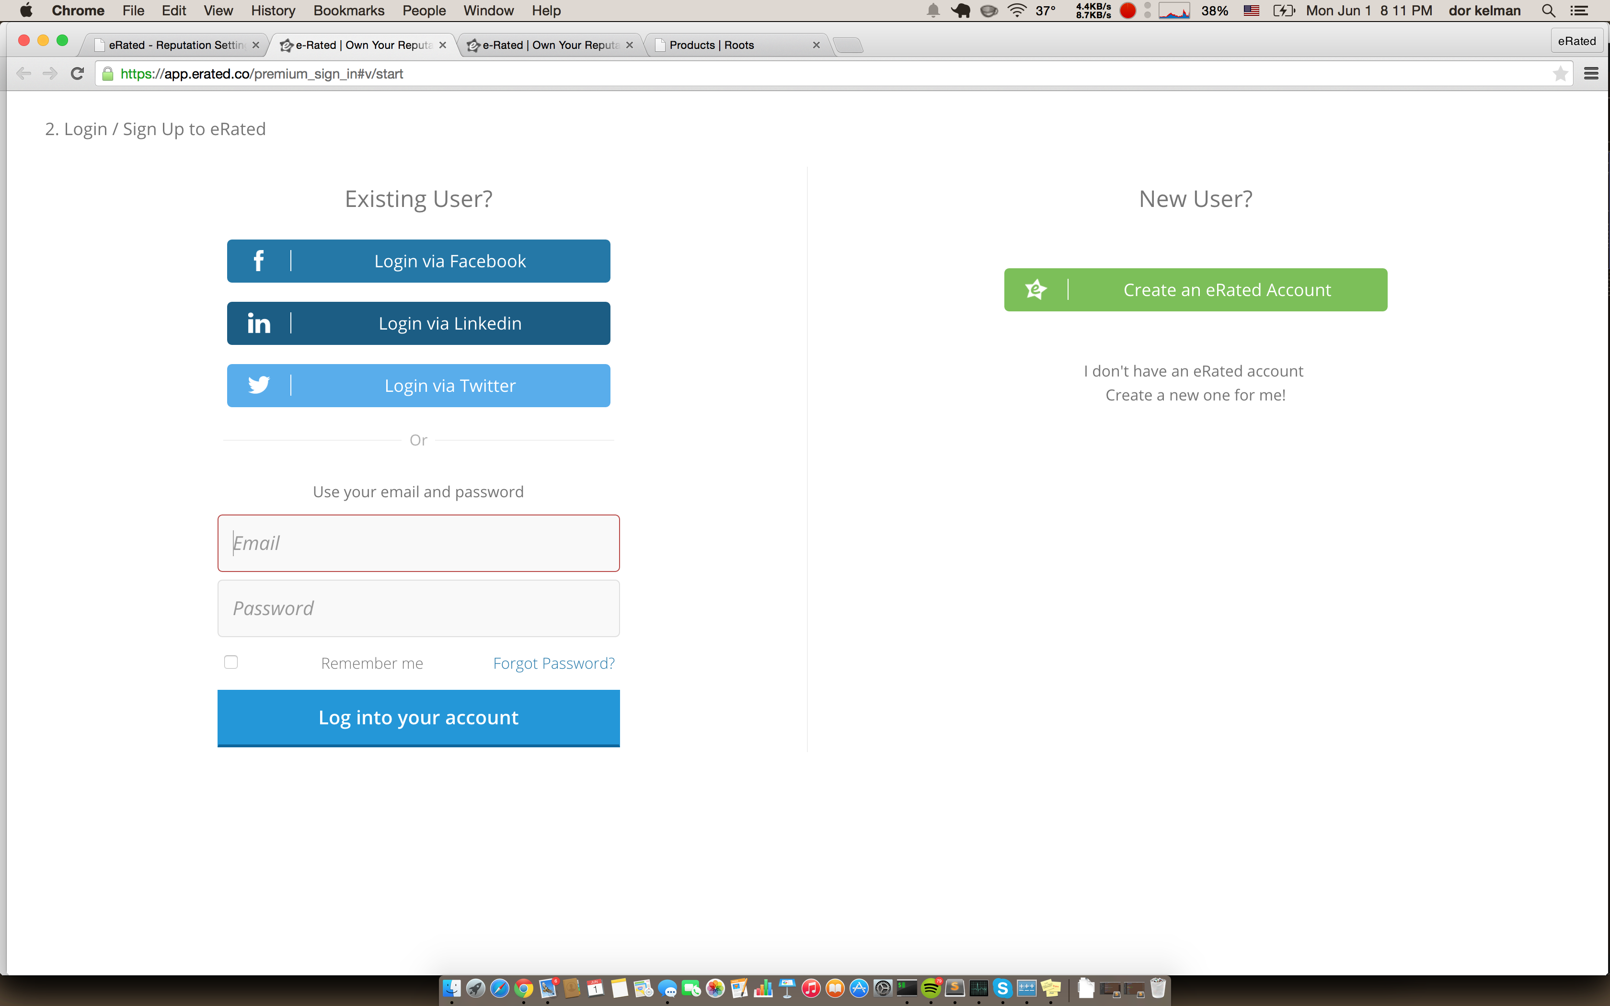The image size is (1610, 1006).
Task: Focus the Email input field
Action: [x=418, y=543]
